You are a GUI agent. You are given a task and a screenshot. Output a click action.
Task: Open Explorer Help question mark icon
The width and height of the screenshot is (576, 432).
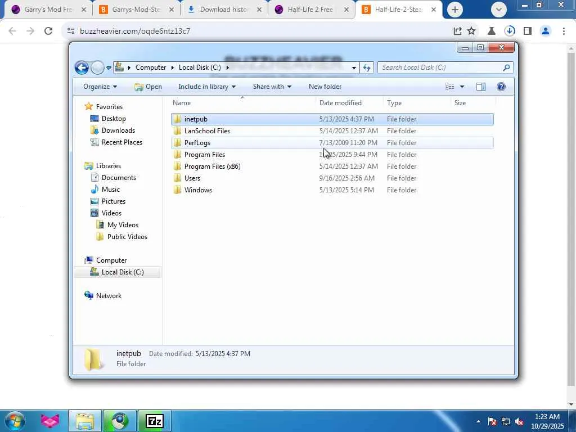501,87
